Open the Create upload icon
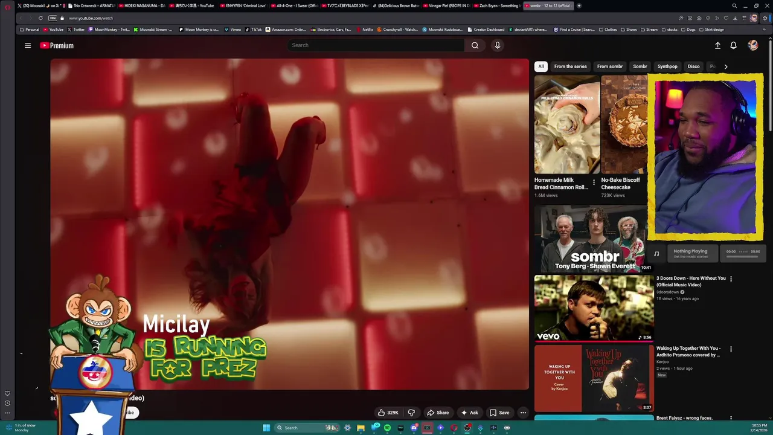The image size is (773, 435). (x=717, y=45)
